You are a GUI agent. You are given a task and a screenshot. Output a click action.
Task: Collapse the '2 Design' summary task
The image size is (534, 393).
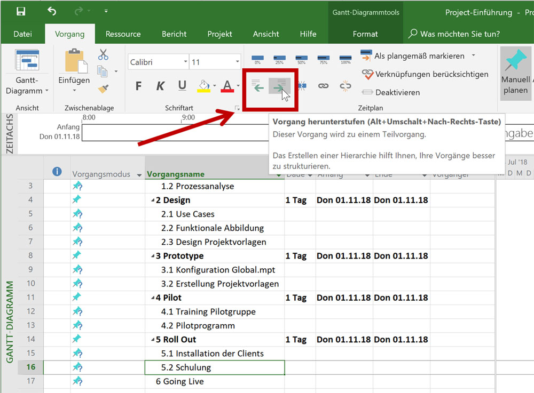(152, 200)
